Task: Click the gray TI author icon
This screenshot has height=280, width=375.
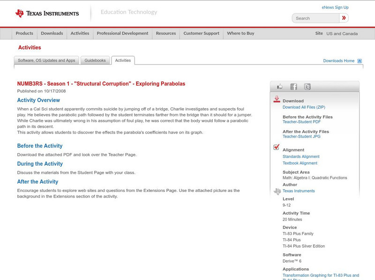Action: coord(277,192)
